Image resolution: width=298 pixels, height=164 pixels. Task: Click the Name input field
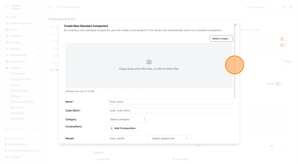click(170, 101)
